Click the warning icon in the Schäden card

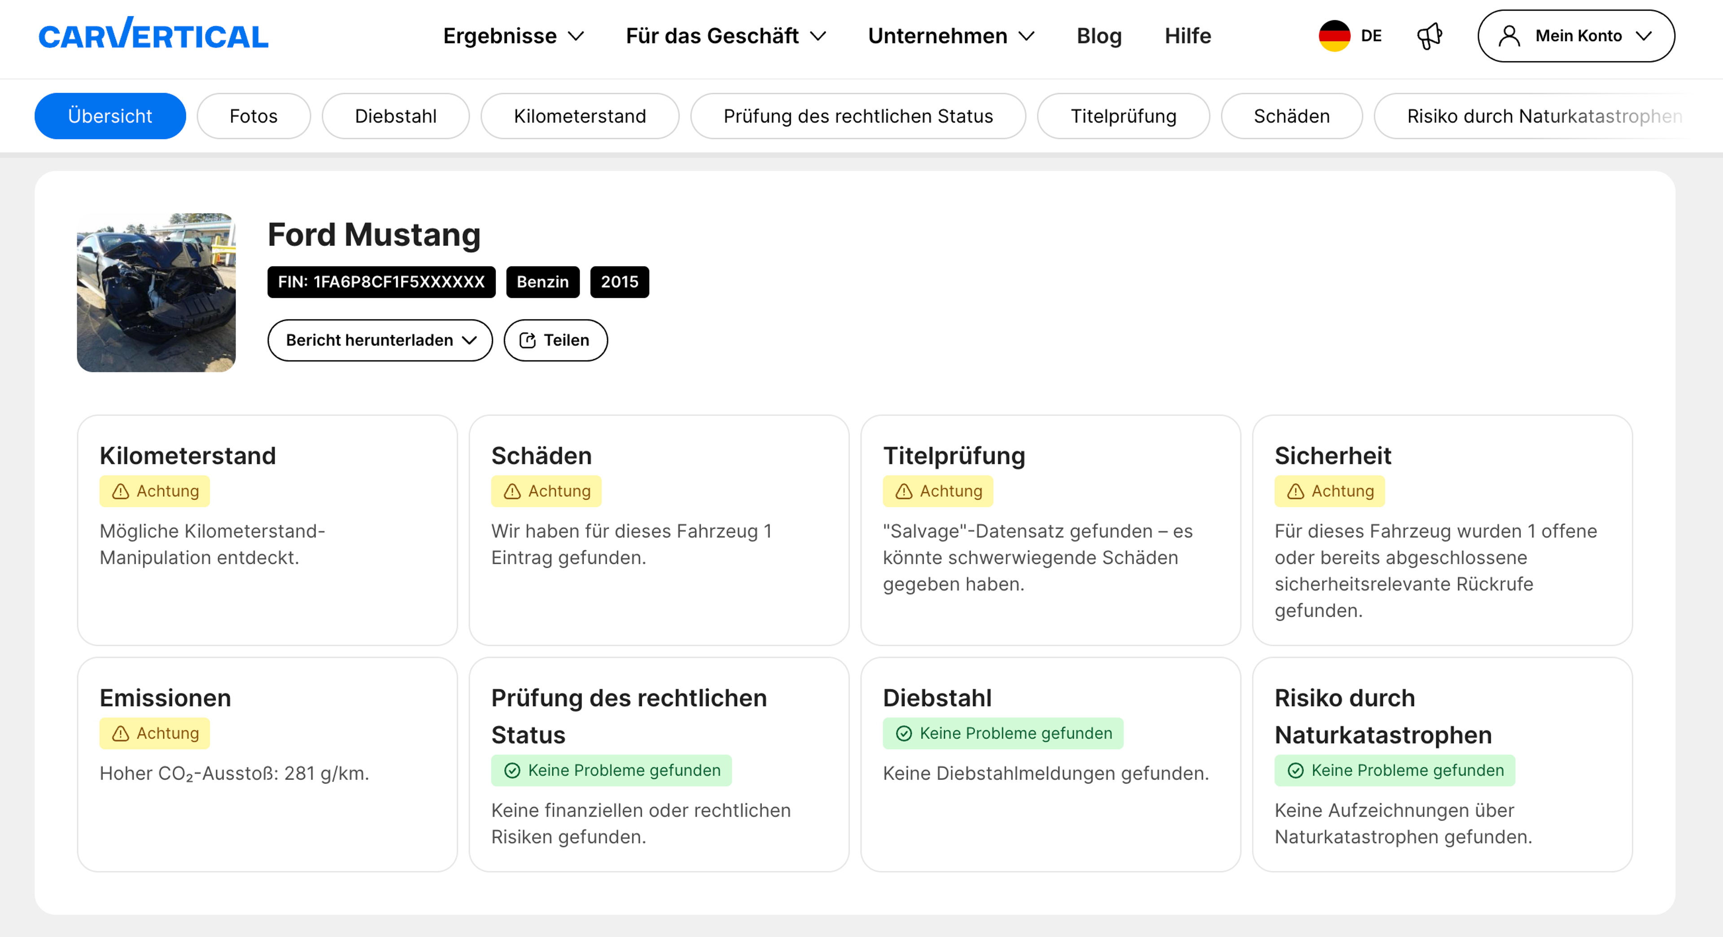click(512, 491)
